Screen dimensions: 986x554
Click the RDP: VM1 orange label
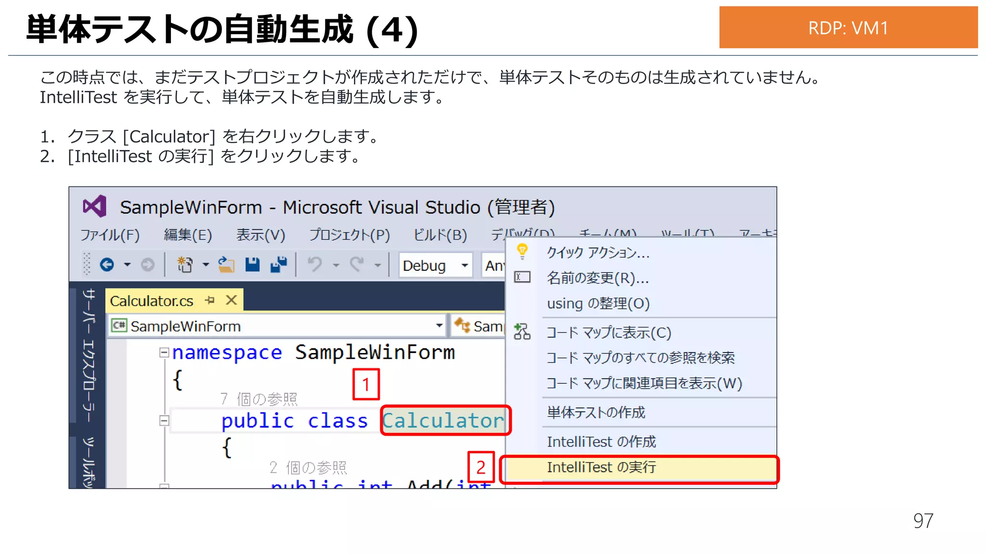pyautogui.click(x=848, y=27)
